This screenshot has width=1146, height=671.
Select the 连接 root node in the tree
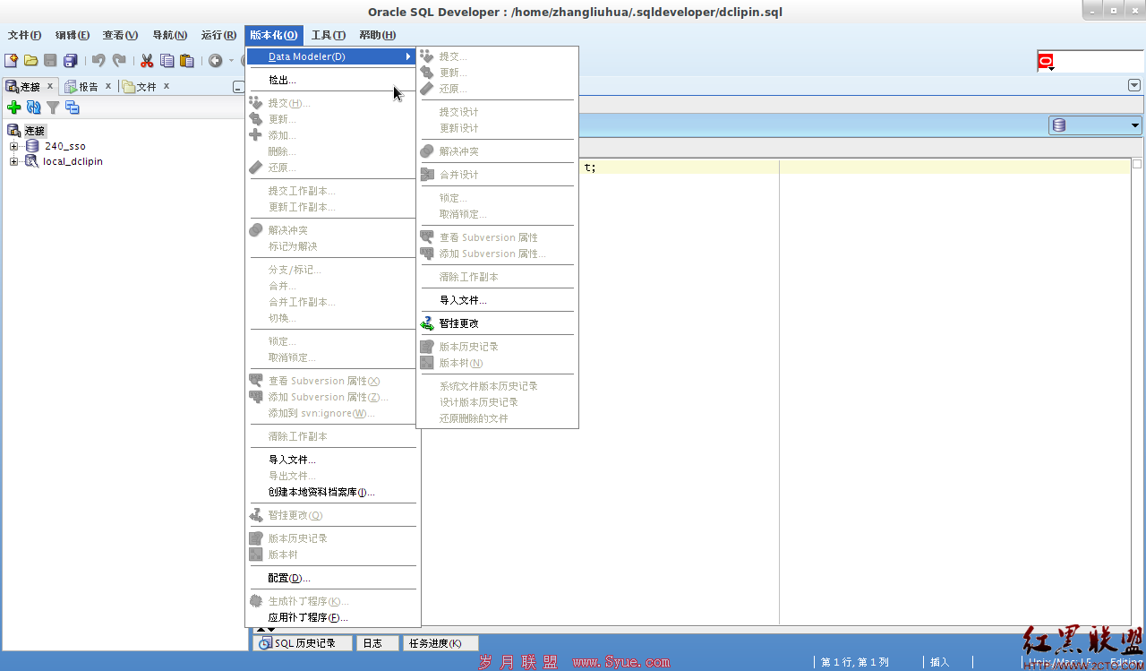tap(35, 131)
